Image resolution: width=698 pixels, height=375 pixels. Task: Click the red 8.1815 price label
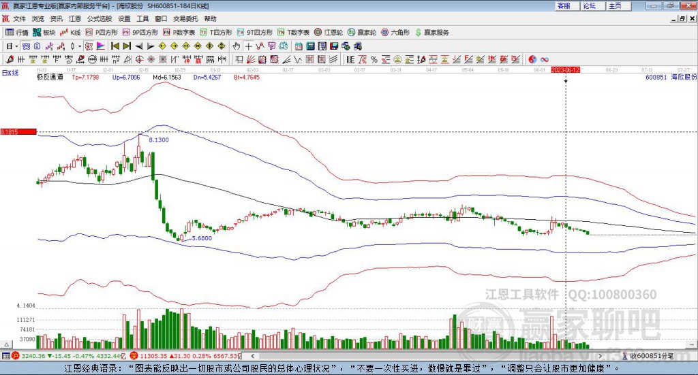[x=18, y=131]
